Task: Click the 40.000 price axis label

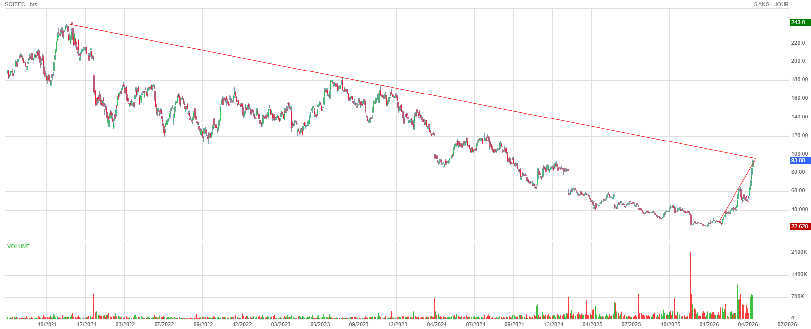Action: click(800, 209)
